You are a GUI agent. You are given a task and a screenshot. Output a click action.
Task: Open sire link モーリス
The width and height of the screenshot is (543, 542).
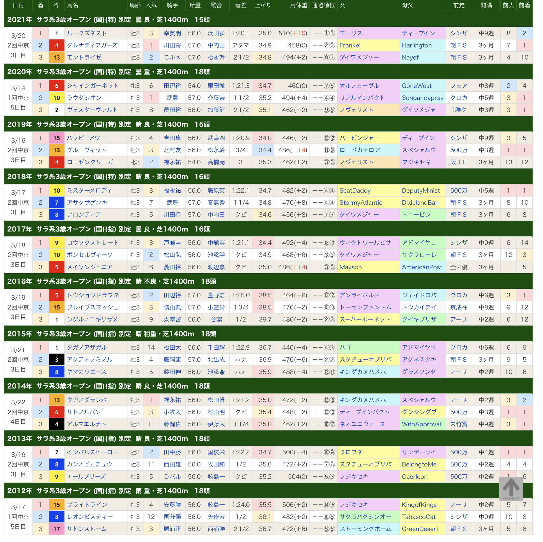pos(351,33)
